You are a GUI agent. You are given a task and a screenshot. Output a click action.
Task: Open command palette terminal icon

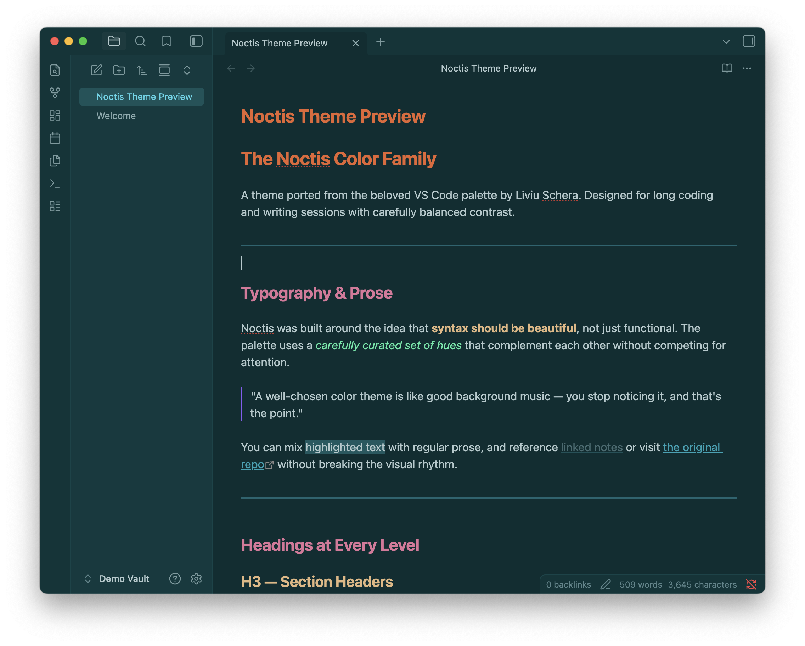click(55, 183)
